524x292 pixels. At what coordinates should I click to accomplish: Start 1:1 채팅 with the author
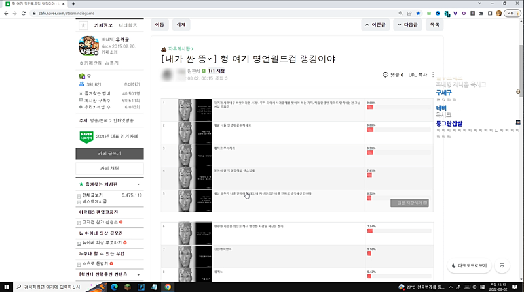[216, 71]
